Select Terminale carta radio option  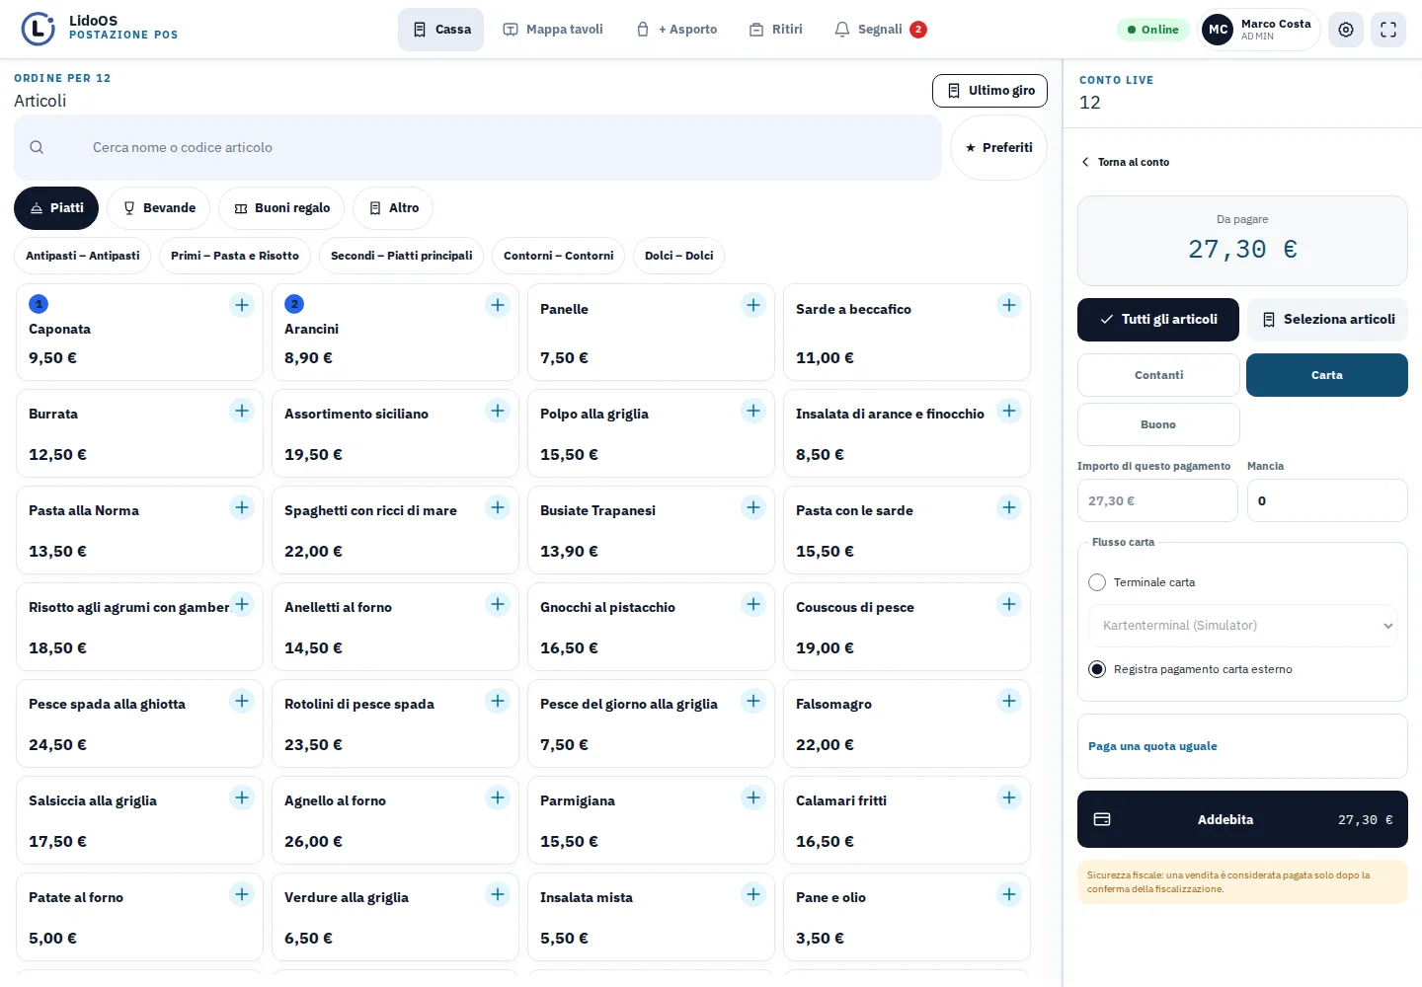(x=1097, y=582)
